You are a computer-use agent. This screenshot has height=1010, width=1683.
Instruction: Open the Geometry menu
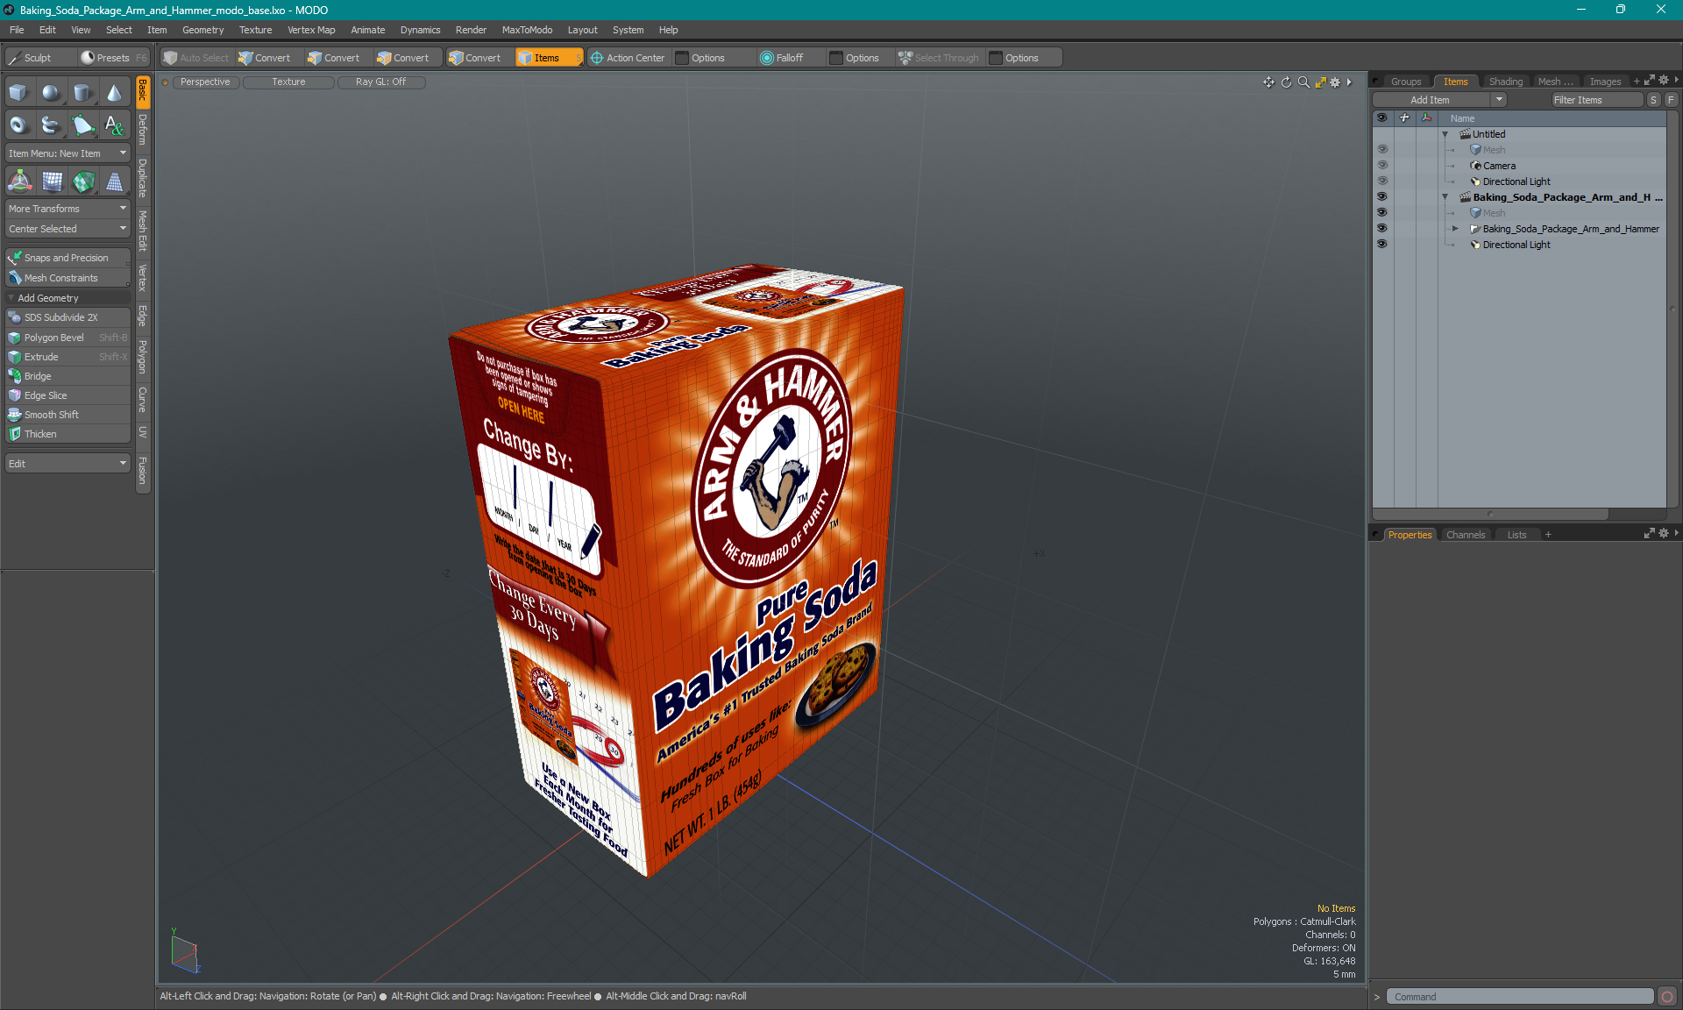click(x=202, y=30)
